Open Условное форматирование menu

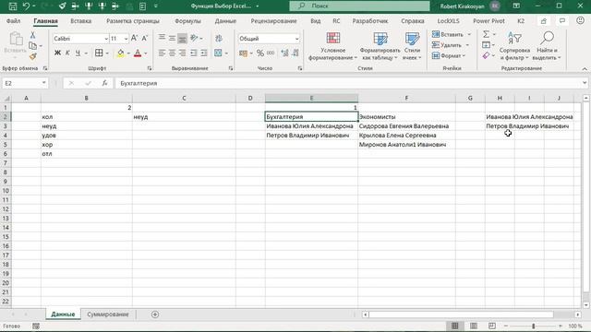pyautogui.click(x=332, y=46)
